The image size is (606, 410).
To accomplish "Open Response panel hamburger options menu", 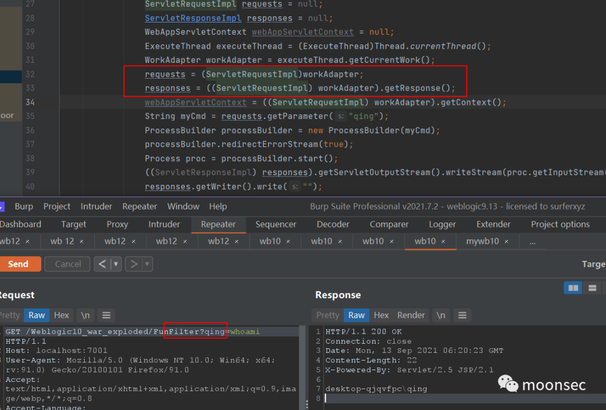I will pyautogui.click(x=462, y=315).
